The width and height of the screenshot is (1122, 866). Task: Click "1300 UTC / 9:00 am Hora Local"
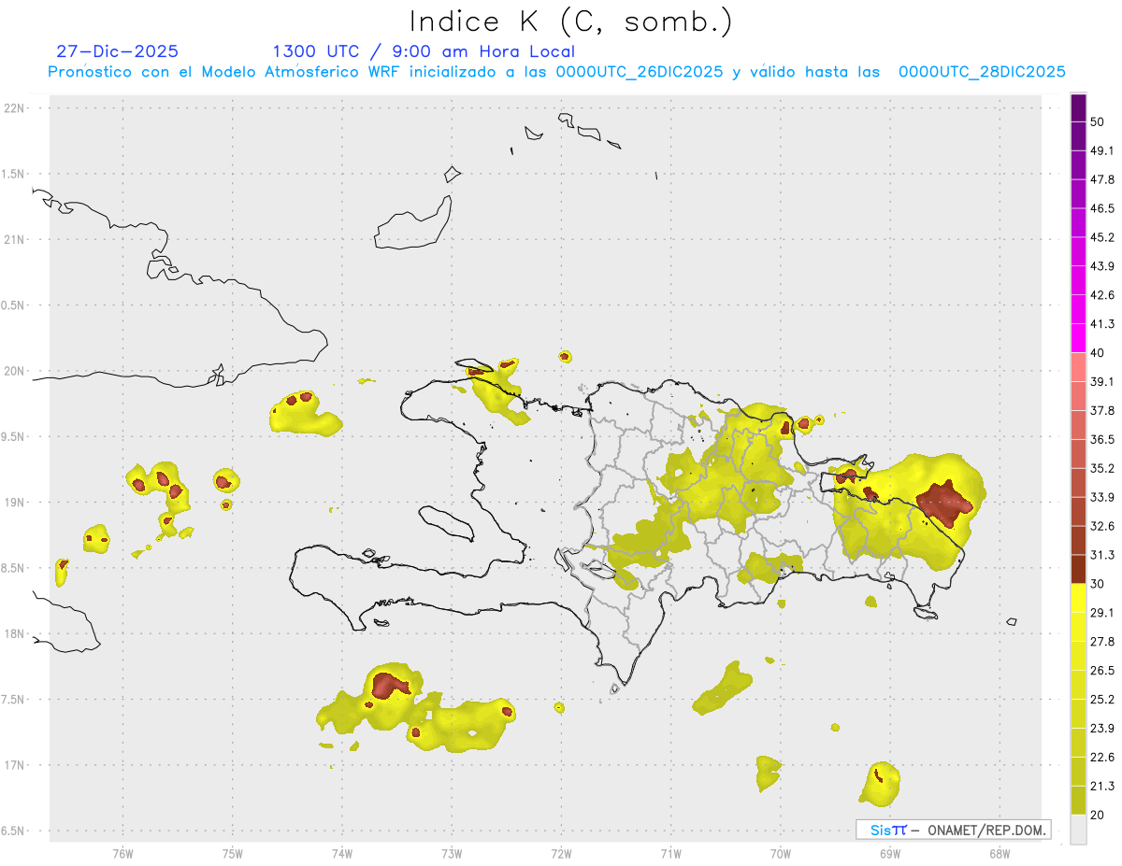click(424, 51)
